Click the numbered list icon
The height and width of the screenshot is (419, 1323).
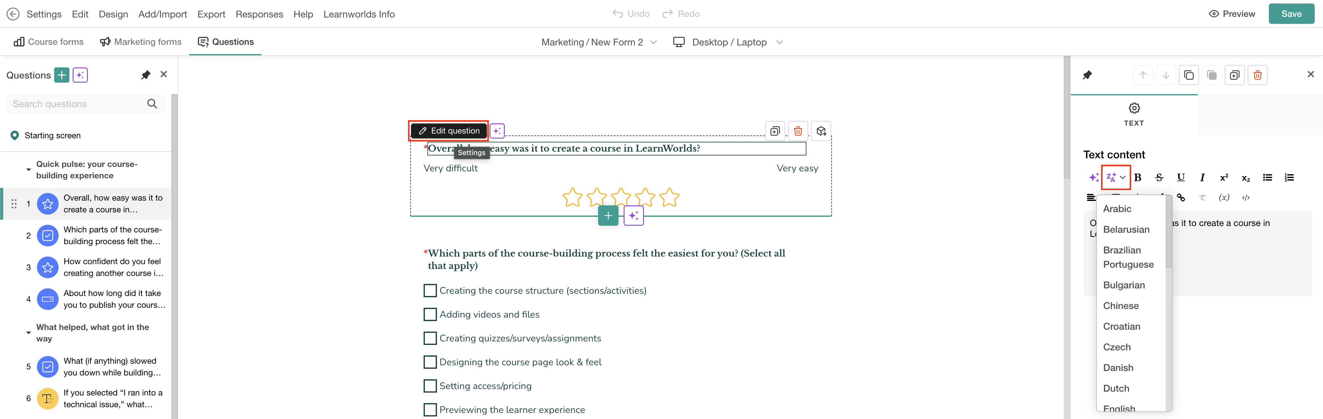[1289, 177]
